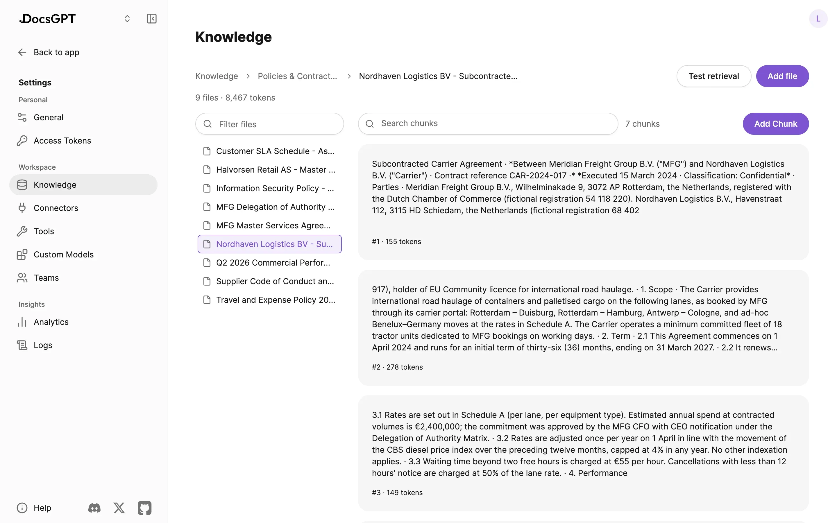Click the Logs scroll icon
The width and height of the screenshot is (837, 523).
[22, 345]
